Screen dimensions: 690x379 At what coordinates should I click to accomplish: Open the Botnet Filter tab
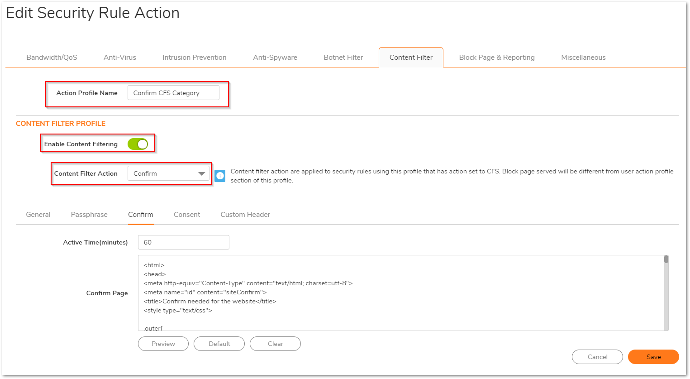click(x=343, y=58)
